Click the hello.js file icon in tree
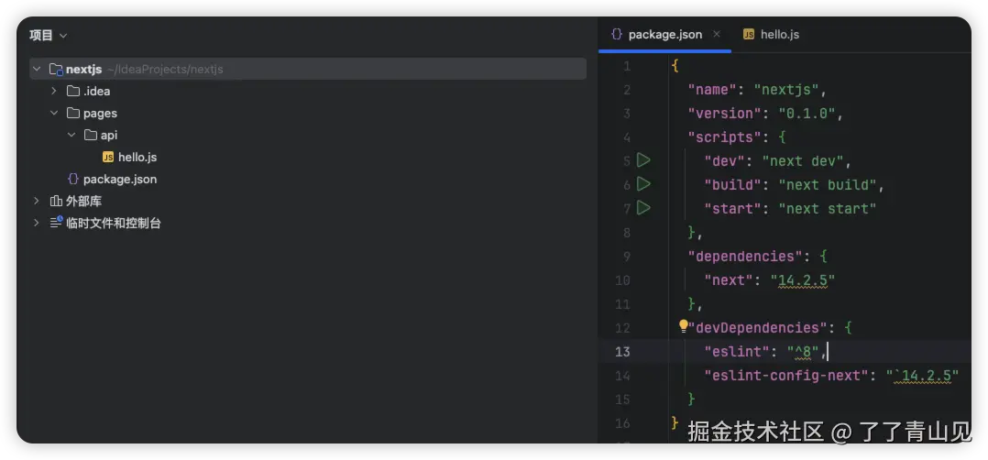This screenshot has height=460, width=988. point(108,158)
